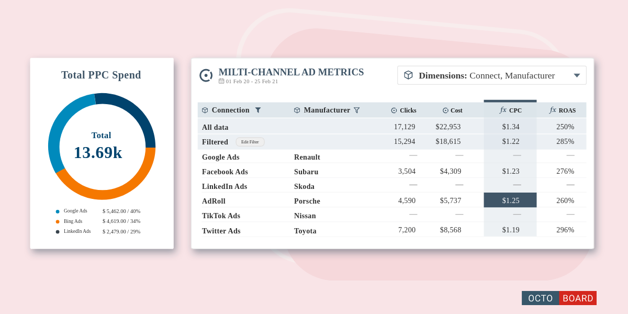Click the Renault manufacturer cell

(307, 157)
